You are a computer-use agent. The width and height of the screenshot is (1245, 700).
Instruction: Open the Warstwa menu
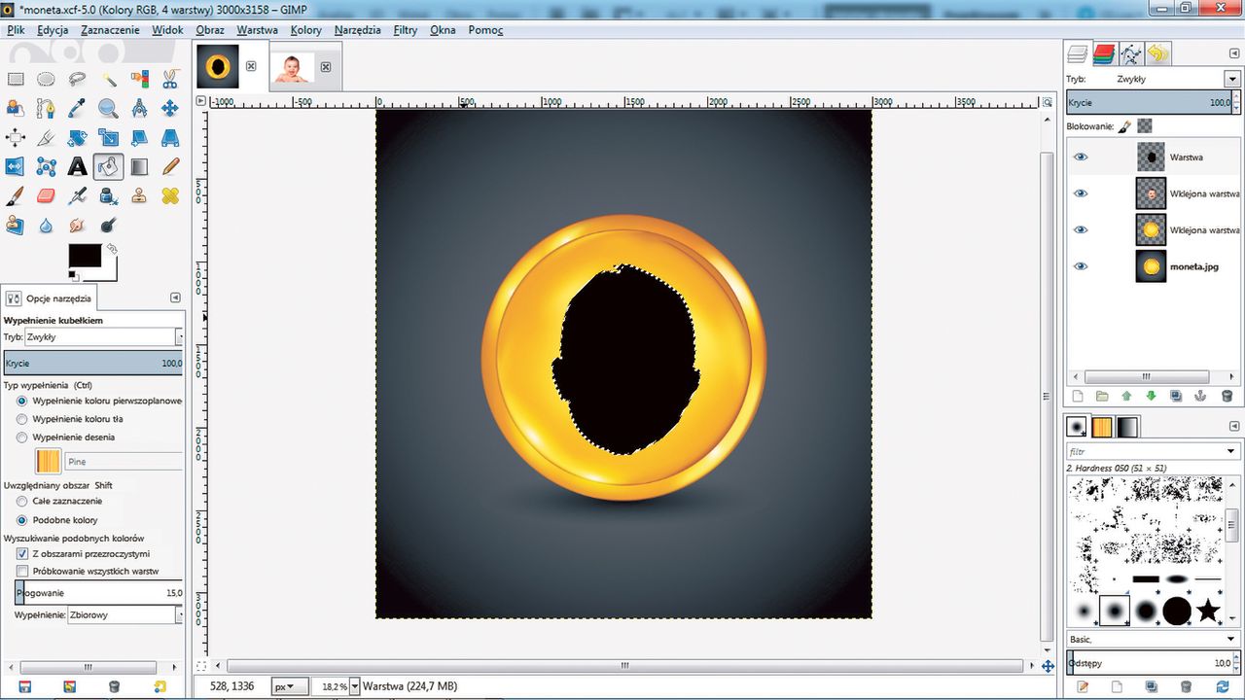pyautogui.click(x=257, y=30)
